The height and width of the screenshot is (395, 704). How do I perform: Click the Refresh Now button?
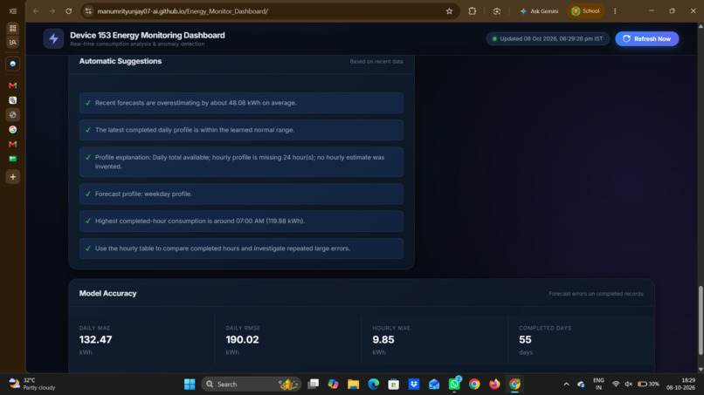[x=647, y=38]
